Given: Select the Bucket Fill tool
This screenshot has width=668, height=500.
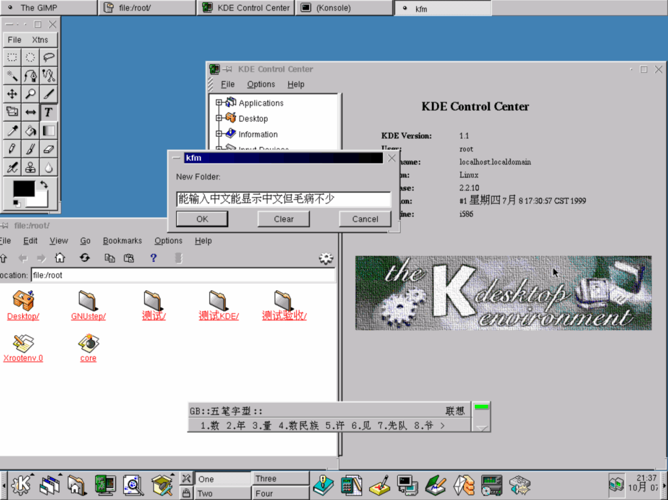Looking at the screenshot, I should [x=30, y=131].
